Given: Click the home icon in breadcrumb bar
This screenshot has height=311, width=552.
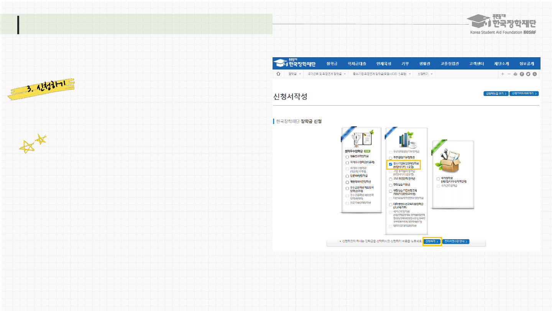Looking at the screenshot, I should [x=278, y=74].
